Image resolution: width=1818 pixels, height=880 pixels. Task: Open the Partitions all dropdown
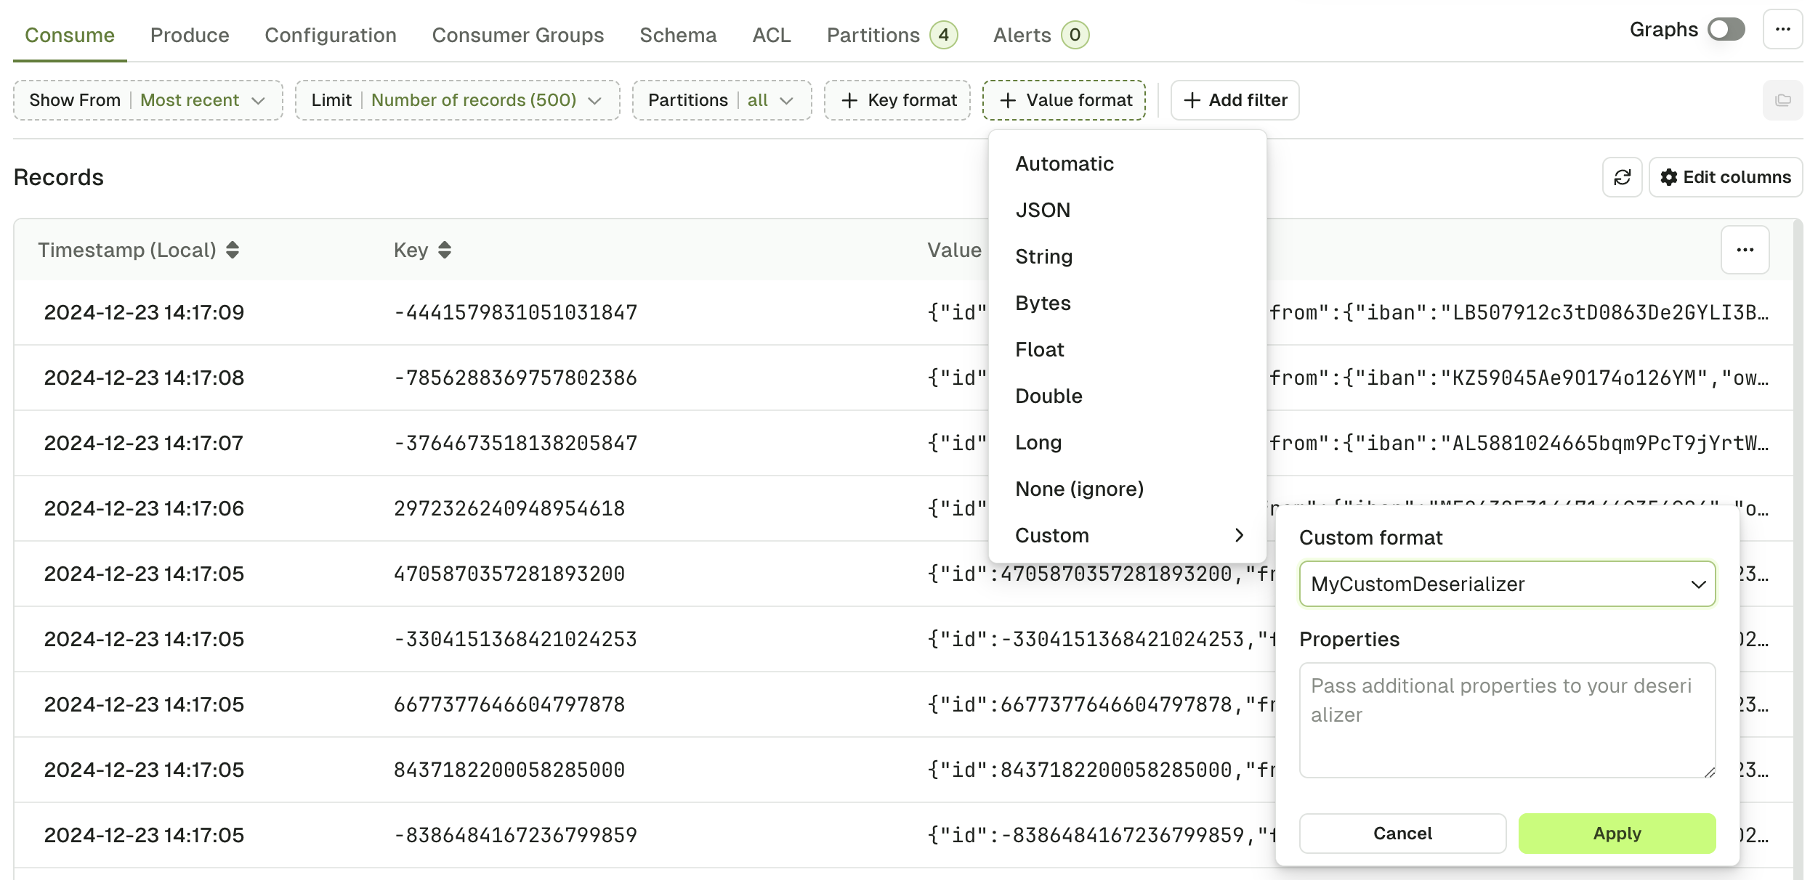coord(722,100)
